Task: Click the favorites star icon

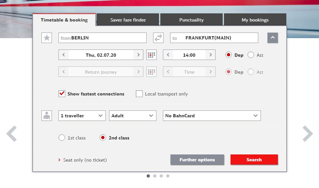Action: (47, 38)
